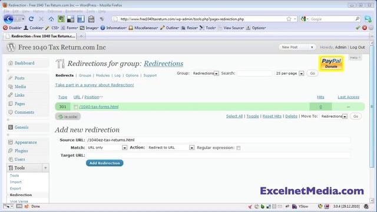Image resolution: width=377 pixels, height=212 pixels.
Task: Open Posts in the admin sidebar
Action: coord(19,78)
